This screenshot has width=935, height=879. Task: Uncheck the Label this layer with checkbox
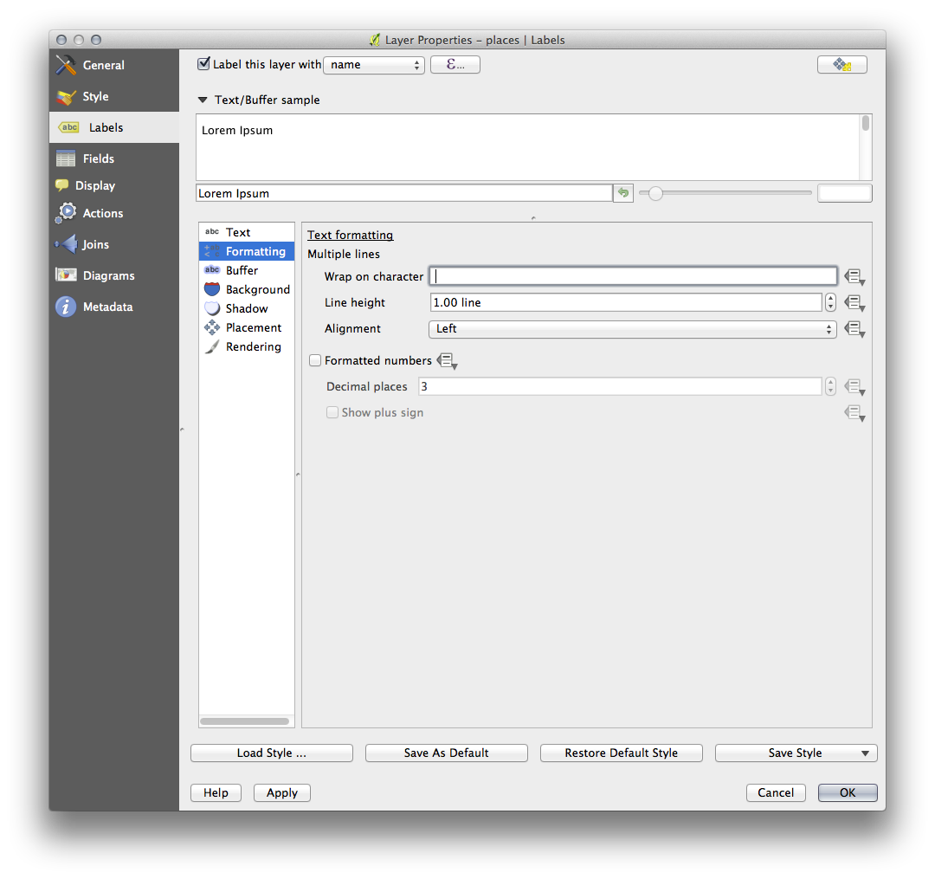click(x=204, y=64)
